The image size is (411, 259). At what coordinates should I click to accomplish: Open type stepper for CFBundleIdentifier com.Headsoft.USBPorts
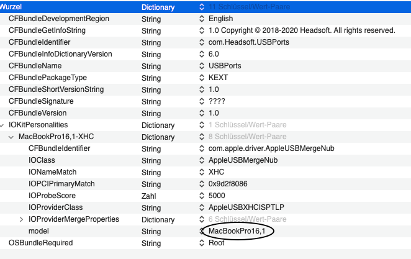201,42
